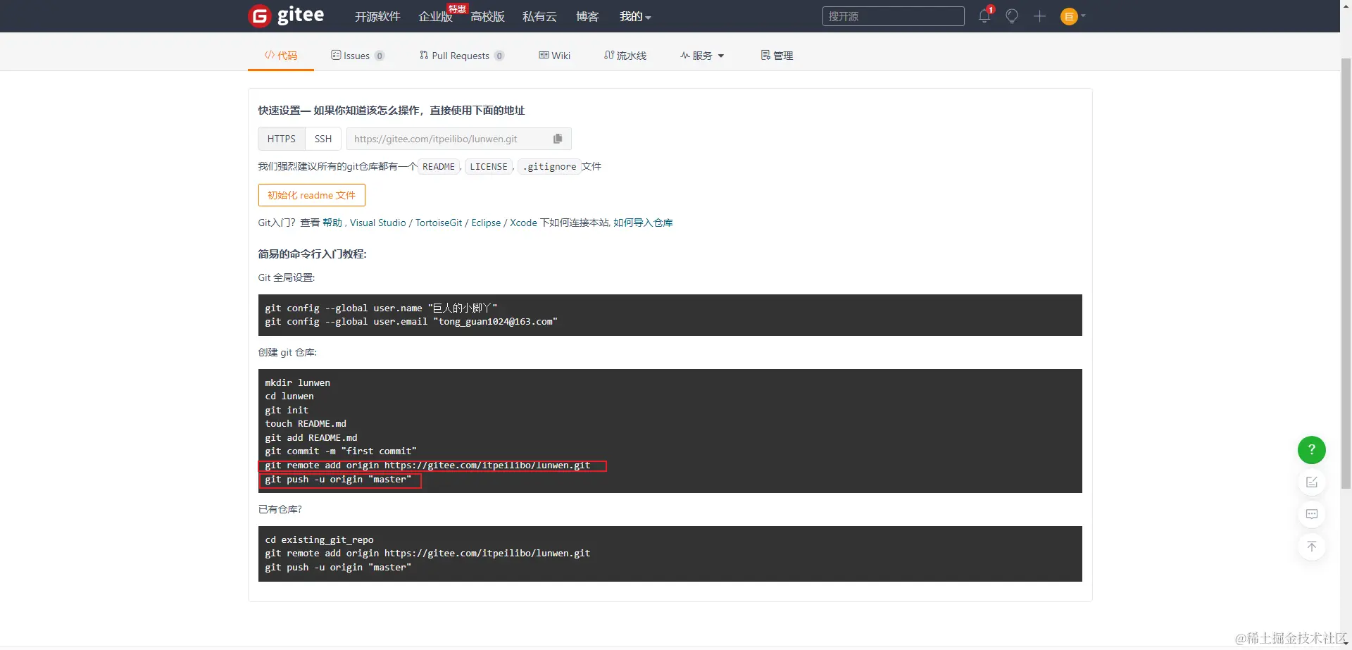
Task: Open the comment bubble icon on the right
Action: (x=1311, y=514)
